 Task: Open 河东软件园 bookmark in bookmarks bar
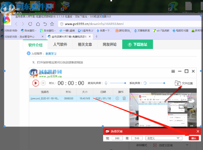click(x=9, y=31)
